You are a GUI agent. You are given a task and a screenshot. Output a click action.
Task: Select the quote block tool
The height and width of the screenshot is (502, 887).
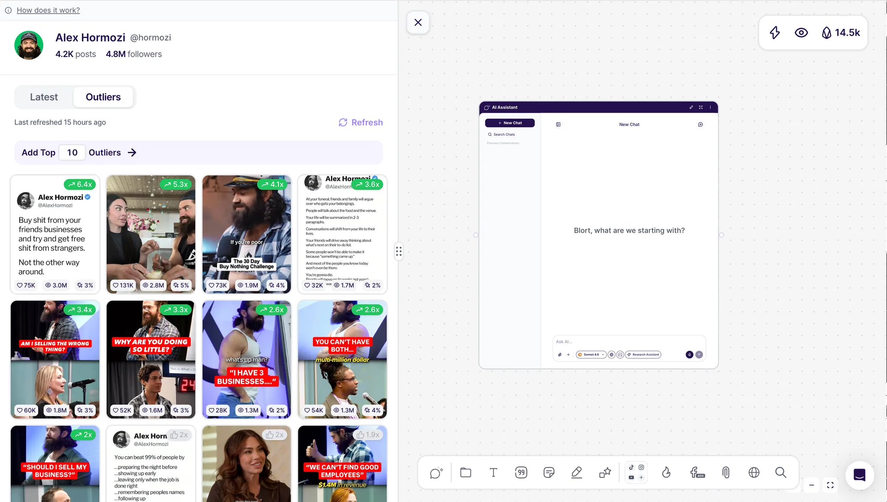521,473
